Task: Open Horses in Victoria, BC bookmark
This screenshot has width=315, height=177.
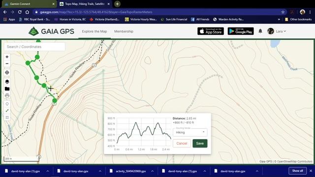Action: [70, 20]
